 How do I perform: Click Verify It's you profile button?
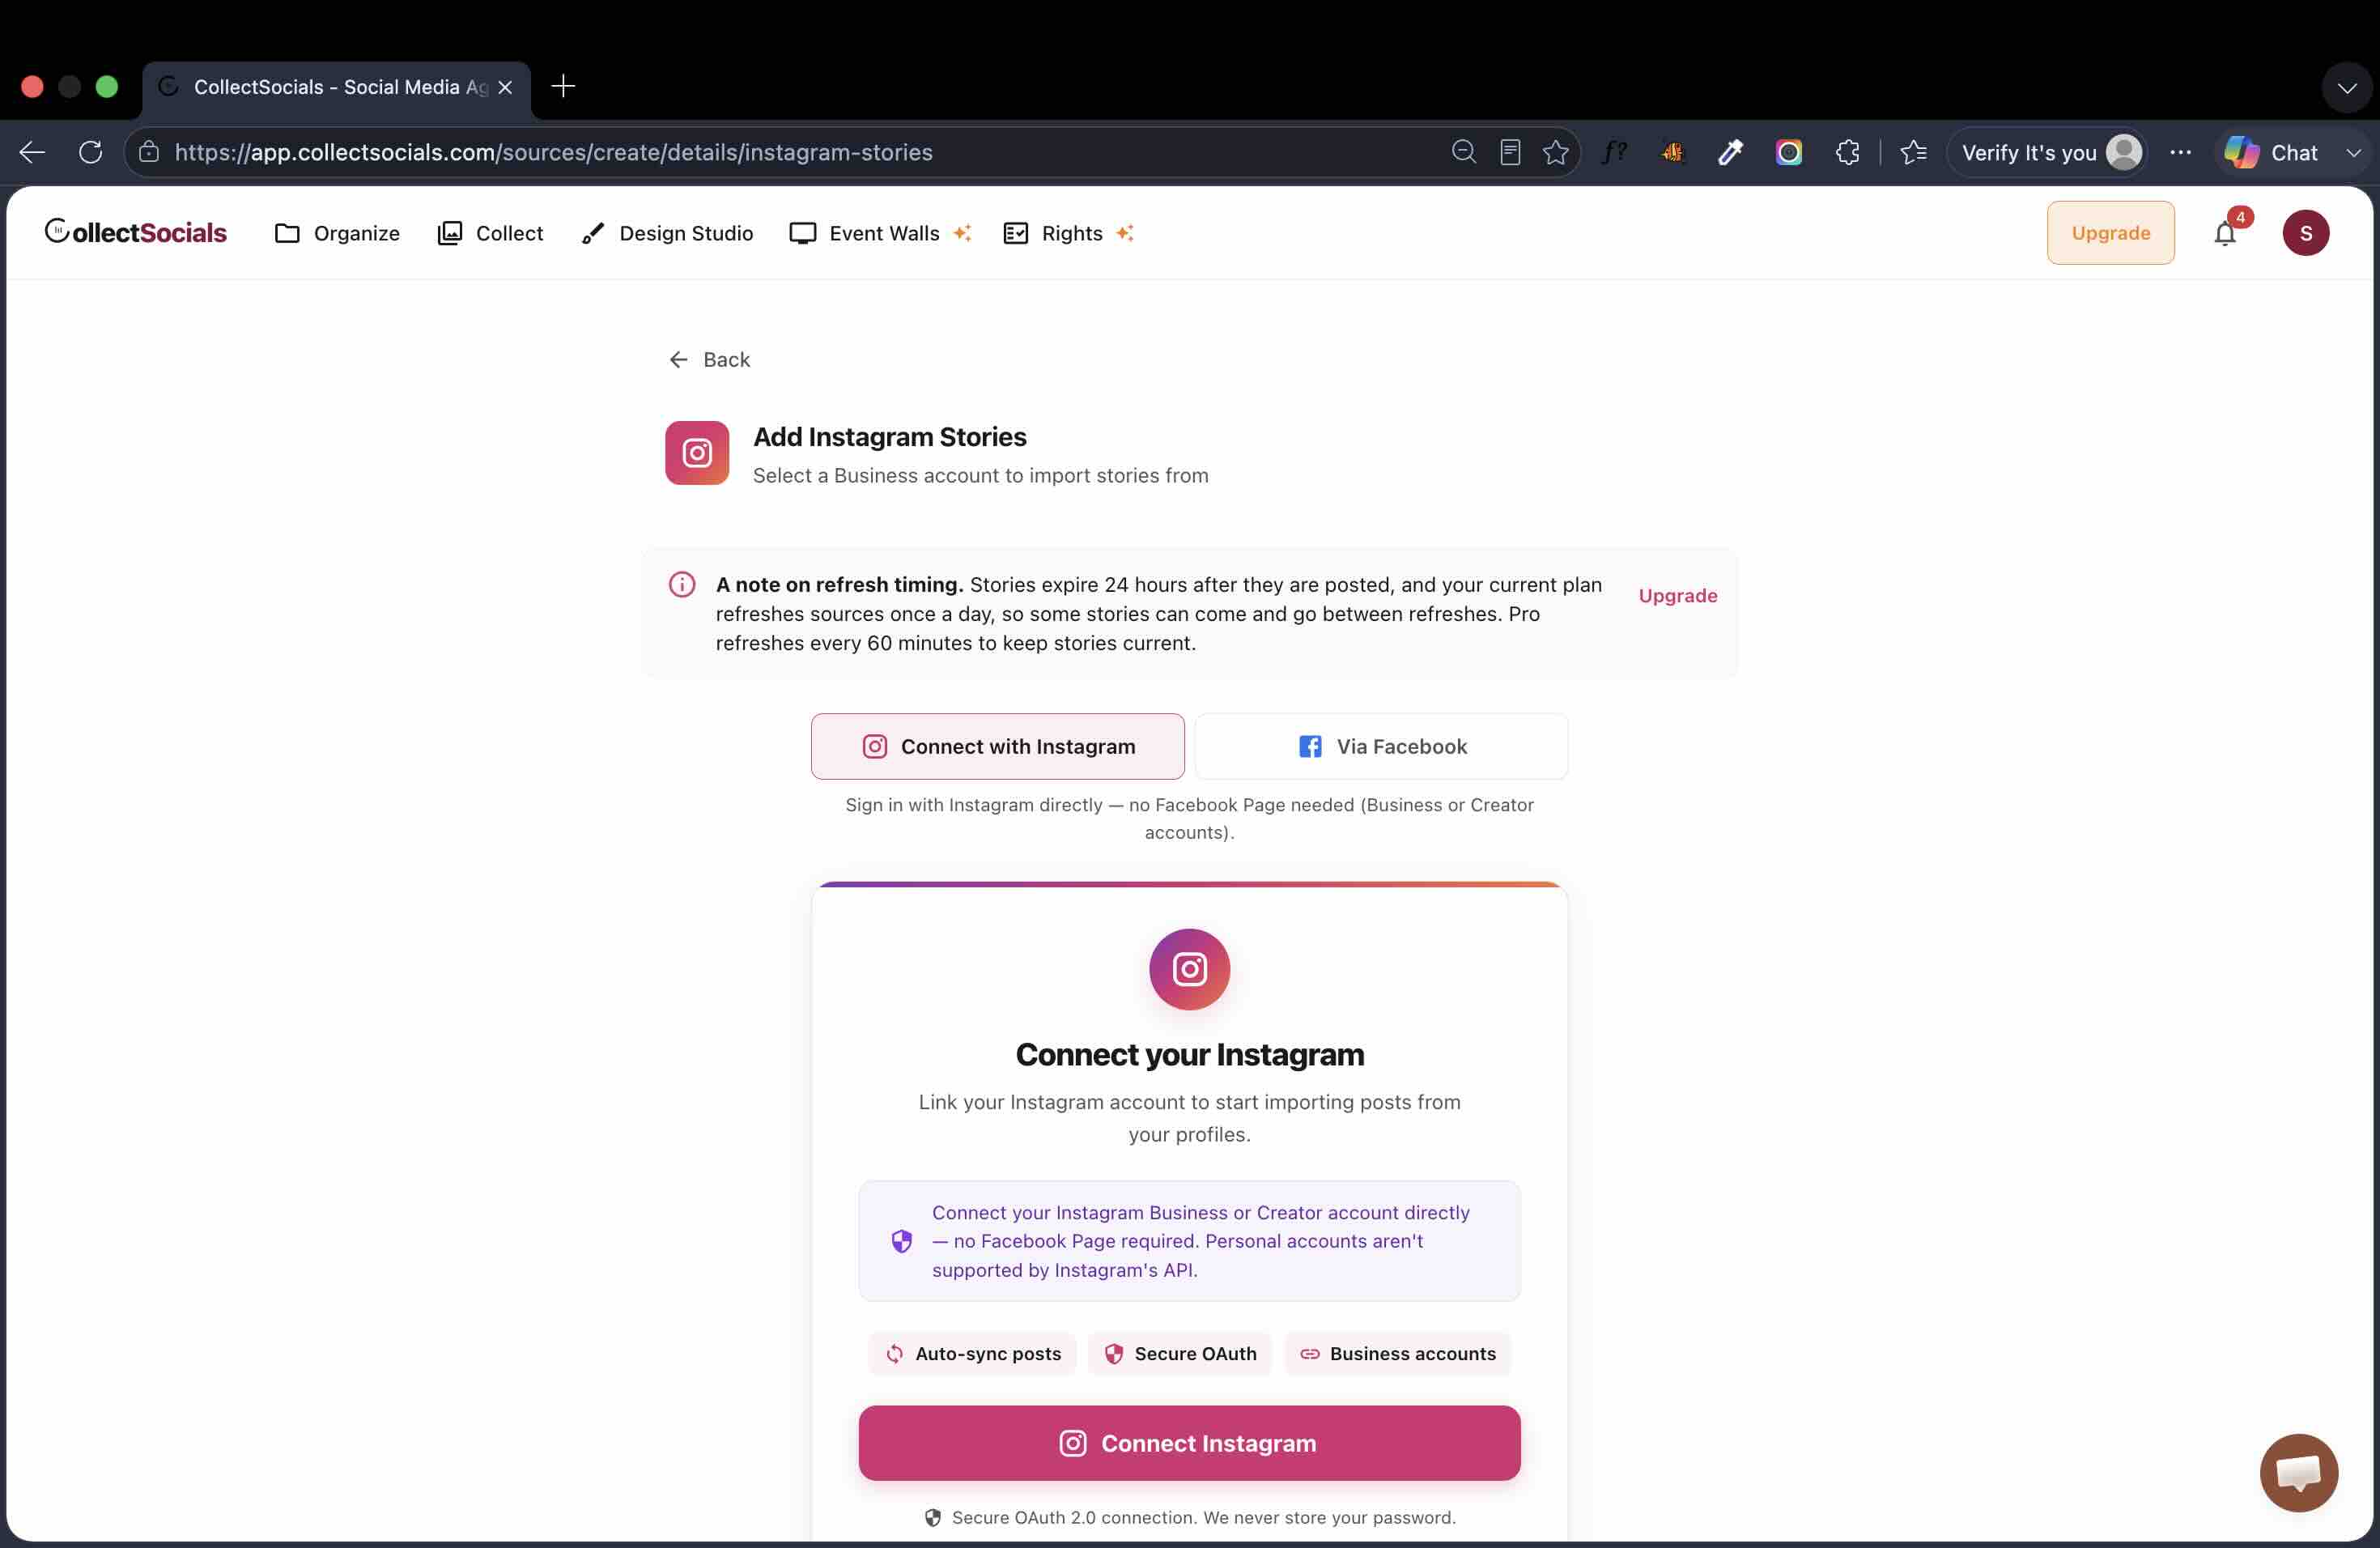(2048, 152)
